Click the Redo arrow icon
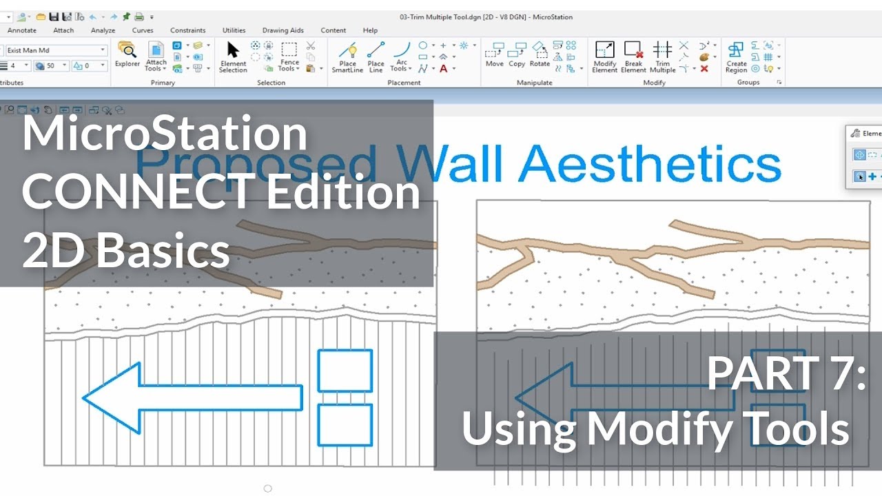 pos(112,17)
